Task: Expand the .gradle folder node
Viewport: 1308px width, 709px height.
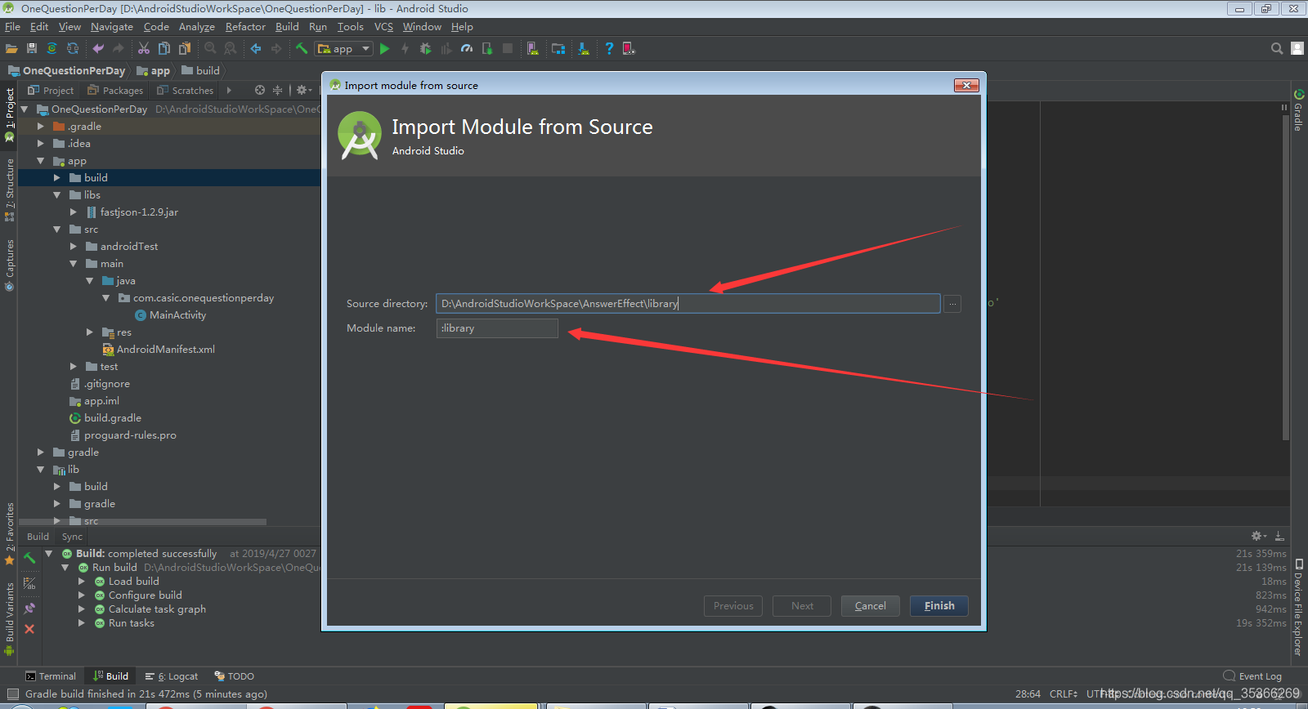Action: coord(40,127)
